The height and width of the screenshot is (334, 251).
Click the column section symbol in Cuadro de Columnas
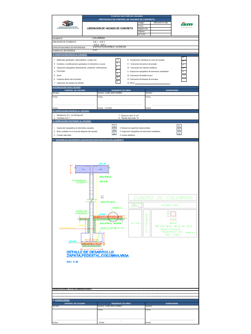[173, 214]
